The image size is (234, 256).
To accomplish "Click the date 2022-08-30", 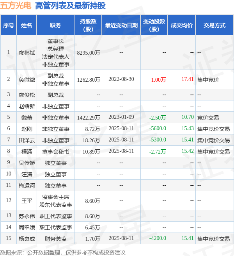I will pyautogui.click(x=121, y=79).
